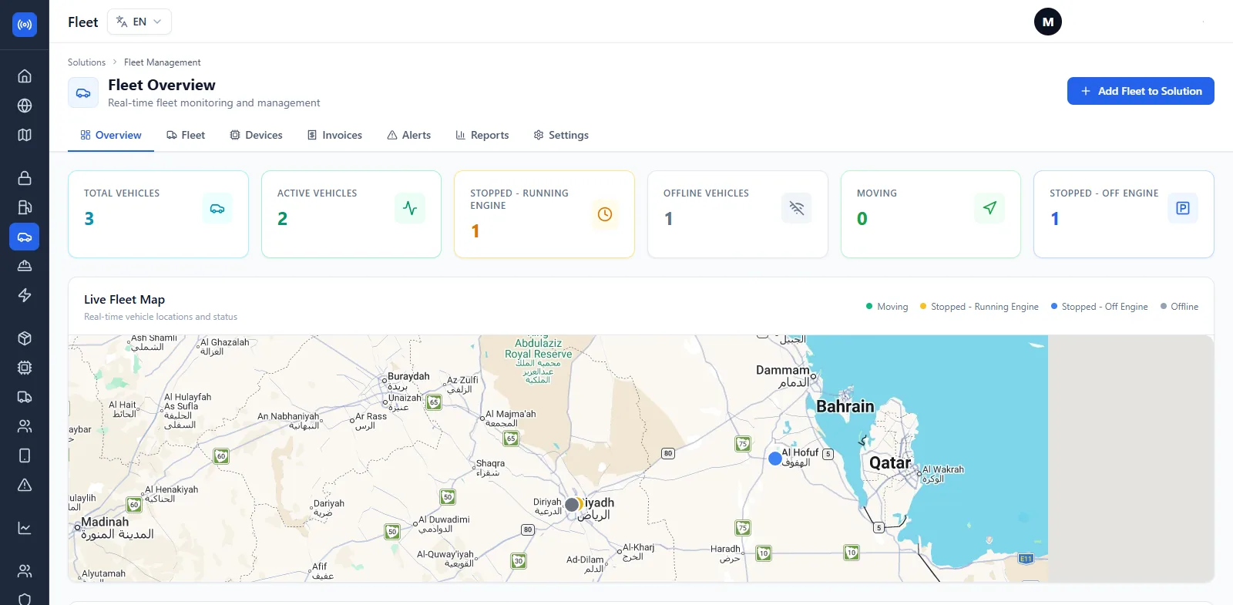Click the Moving vehicles card

931,214
